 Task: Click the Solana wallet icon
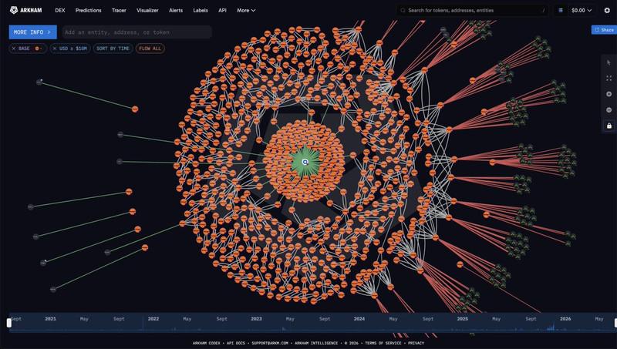coord(561,10)
